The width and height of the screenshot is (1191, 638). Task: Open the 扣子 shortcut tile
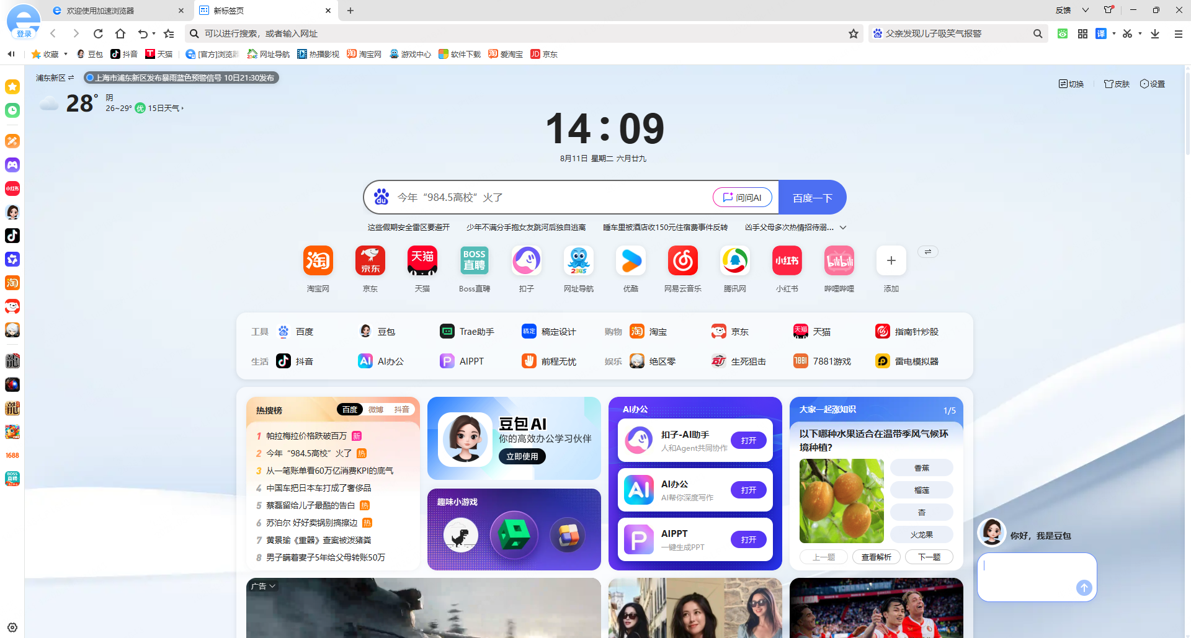click(527, 261)
